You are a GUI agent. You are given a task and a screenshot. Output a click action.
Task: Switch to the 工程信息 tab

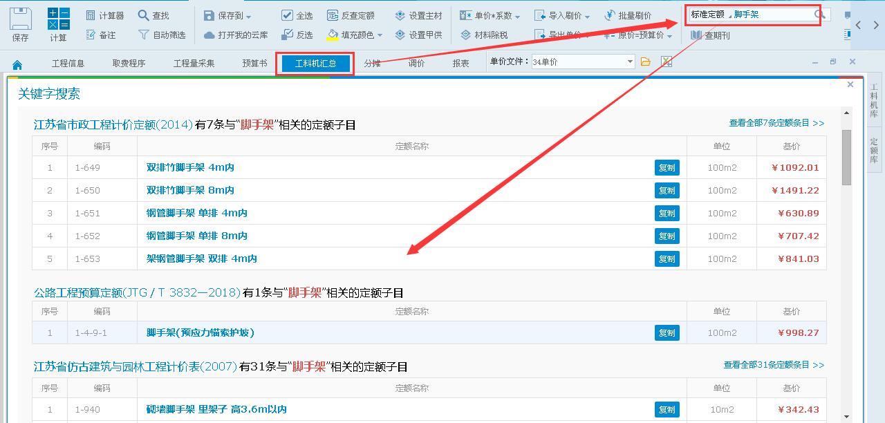pyautogui.click(x=68, y=64)
